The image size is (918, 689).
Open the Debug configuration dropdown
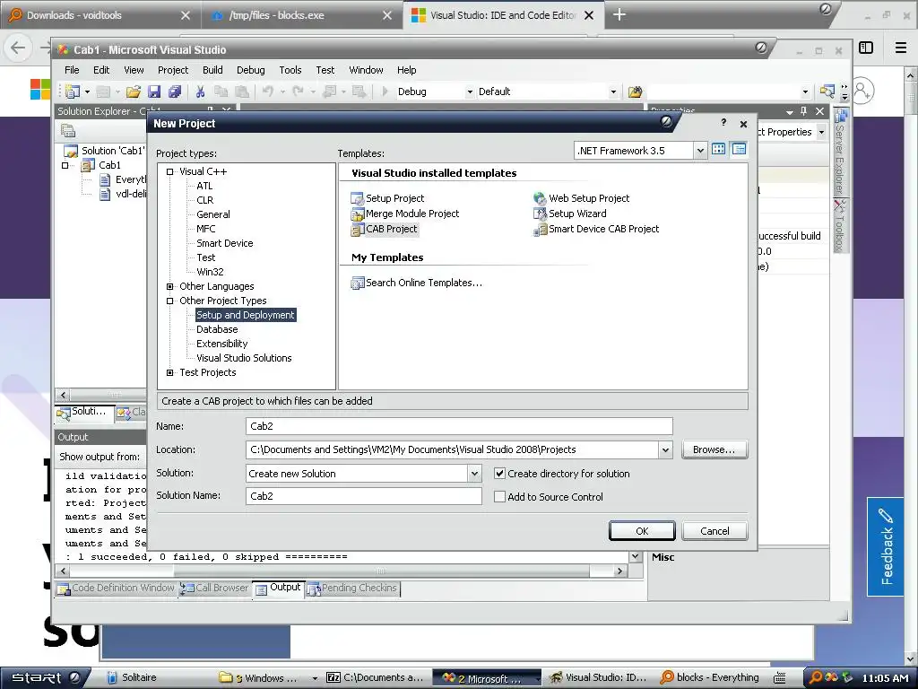point(470,92)
